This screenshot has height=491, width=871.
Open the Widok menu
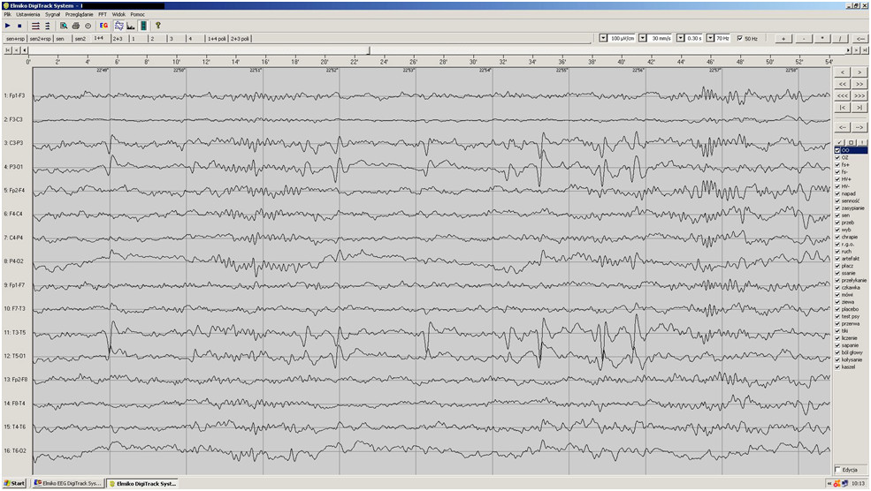[118, 14]
